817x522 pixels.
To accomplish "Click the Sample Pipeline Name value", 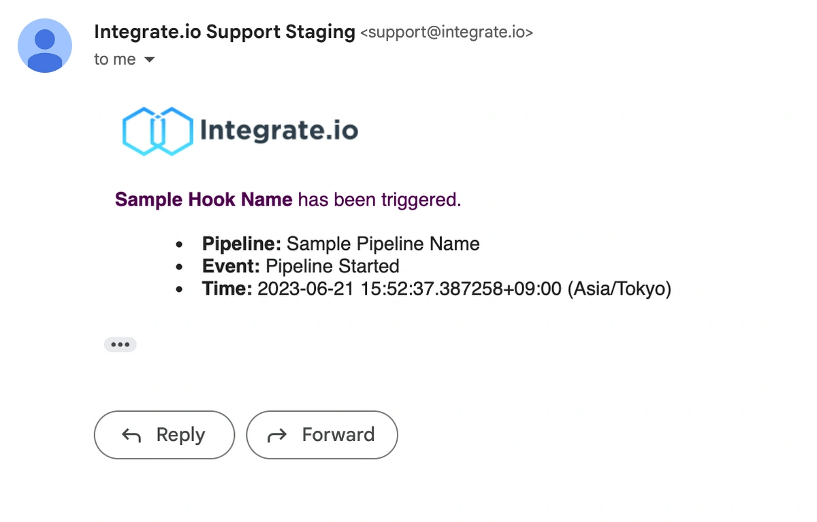I will click(x=383, y=244).
